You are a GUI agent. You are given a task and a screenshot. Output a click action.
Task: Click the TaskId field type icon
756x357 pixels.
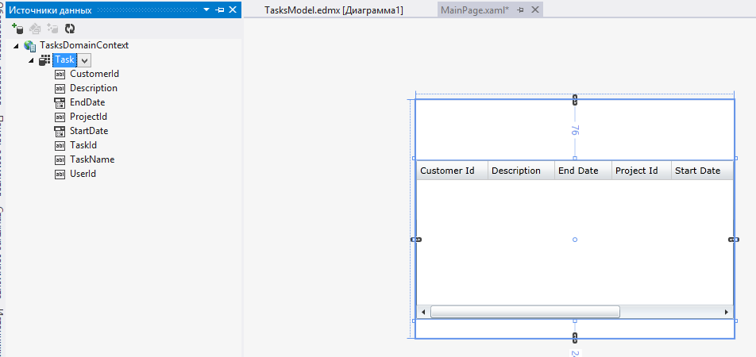[x=60, y=145]
